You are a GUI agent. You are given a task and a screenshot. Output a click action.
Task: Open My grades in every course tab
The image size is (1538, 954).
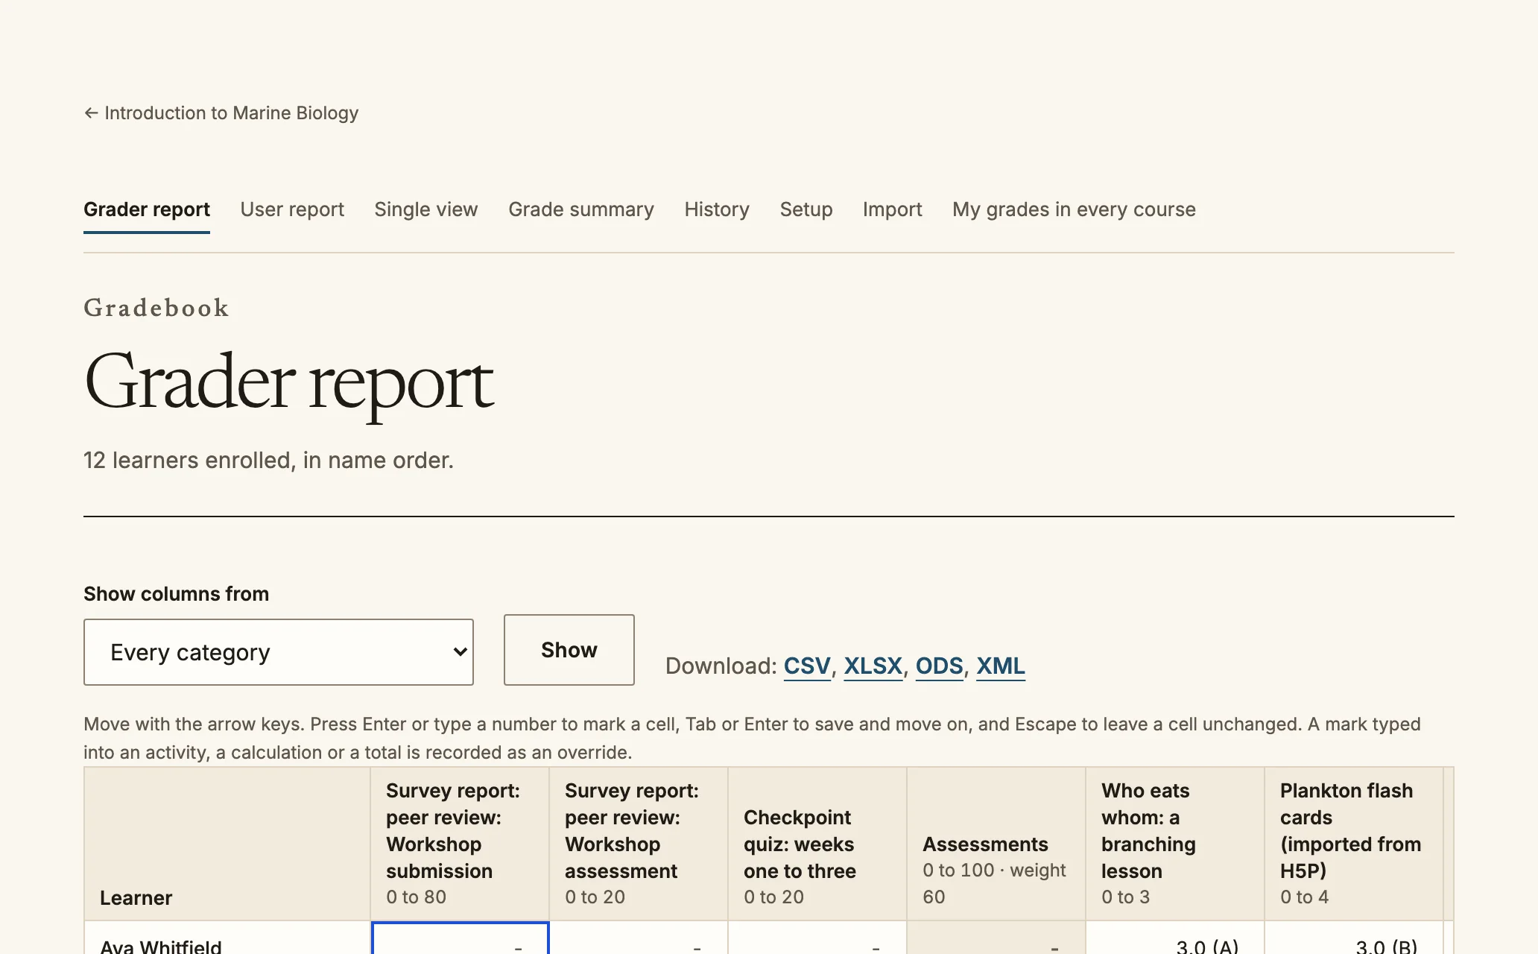click(1074, 209)
